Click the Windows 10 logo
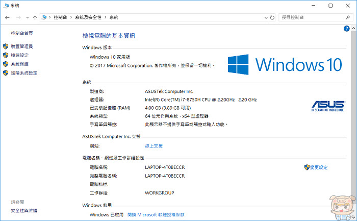The height and width of the screenshot is (221, 357). [285, 64]
